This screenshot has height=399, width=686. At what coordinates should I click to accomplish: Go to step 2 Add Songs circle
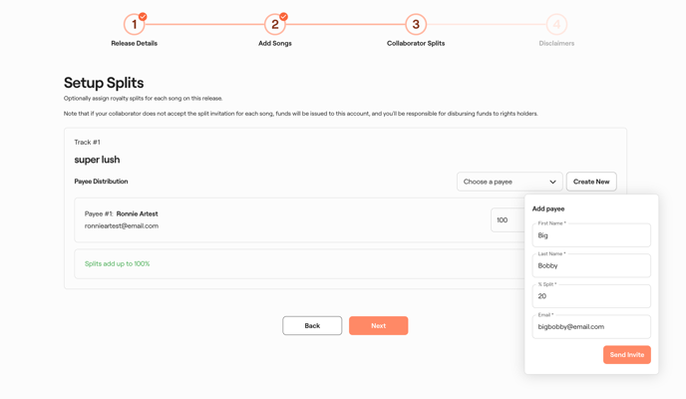coord(275,25)
